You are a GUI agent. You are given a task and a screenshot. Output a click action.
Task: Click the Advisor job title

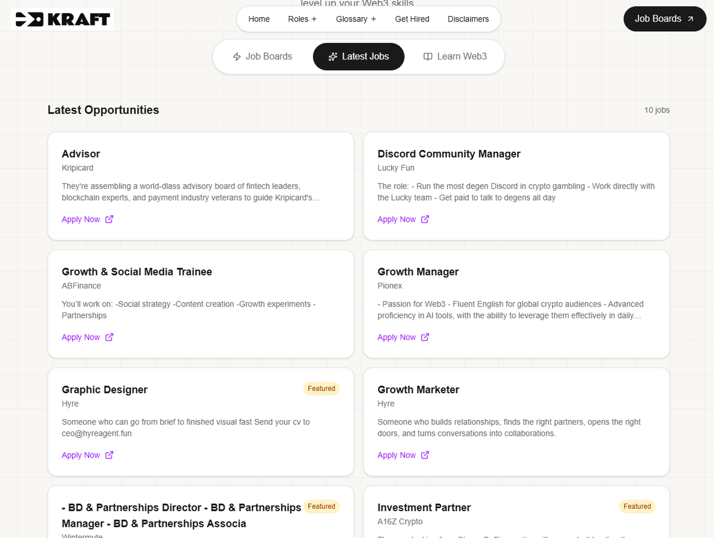coord(81,154)
